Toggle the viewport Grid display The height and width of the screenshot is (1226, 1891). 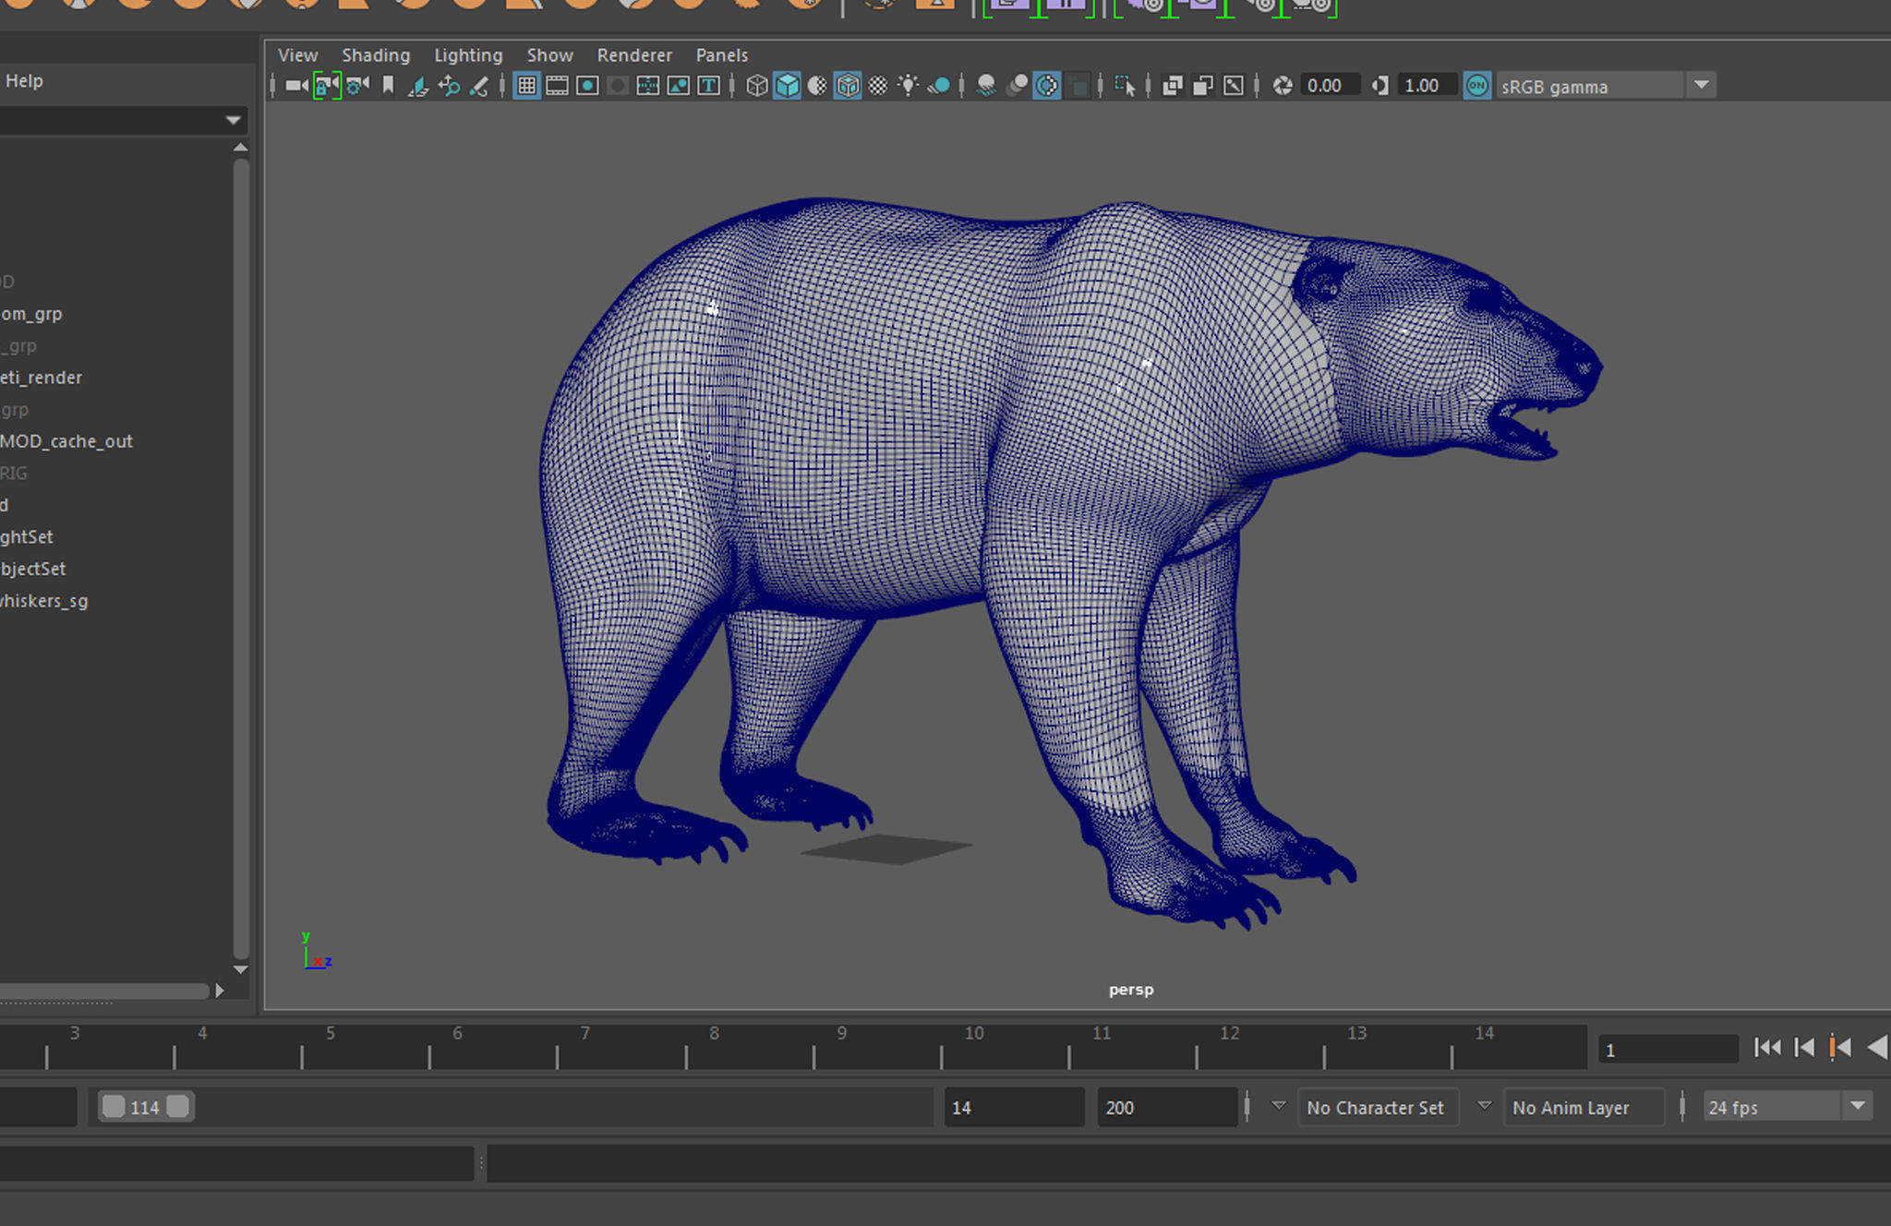tap(526, 86)
